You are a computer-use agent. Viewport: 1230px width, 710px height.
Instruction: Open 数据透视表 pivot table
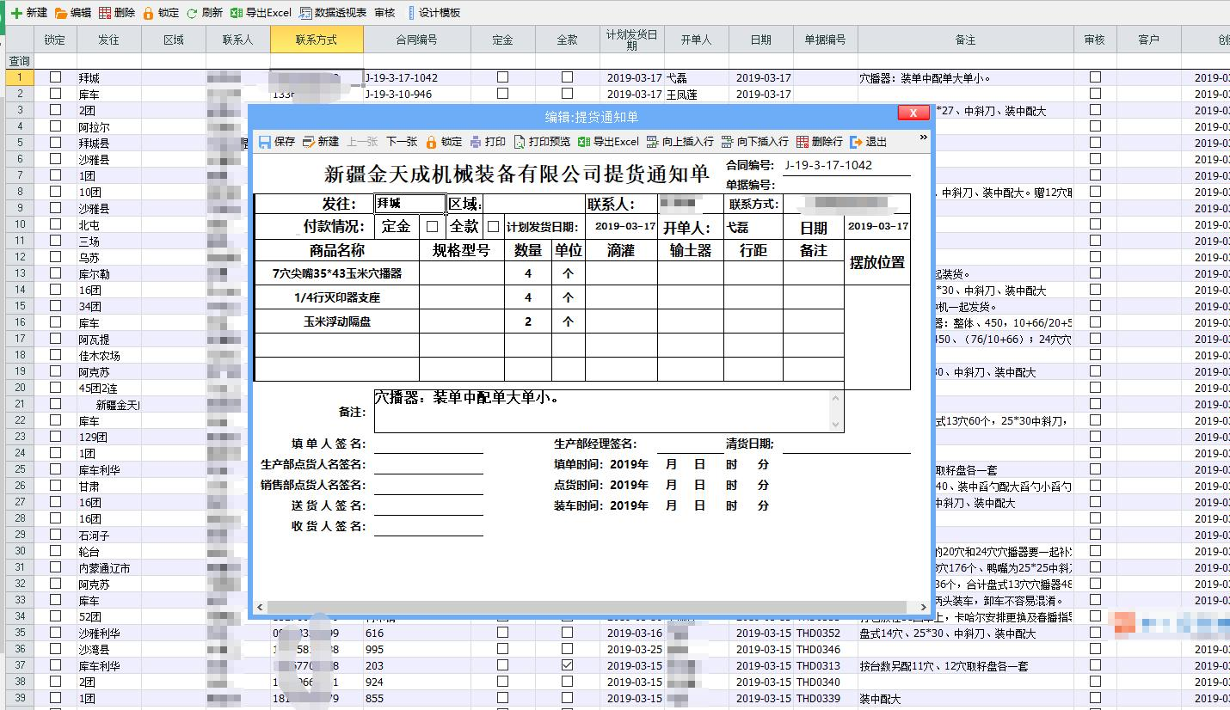click(x=333, y=13)
